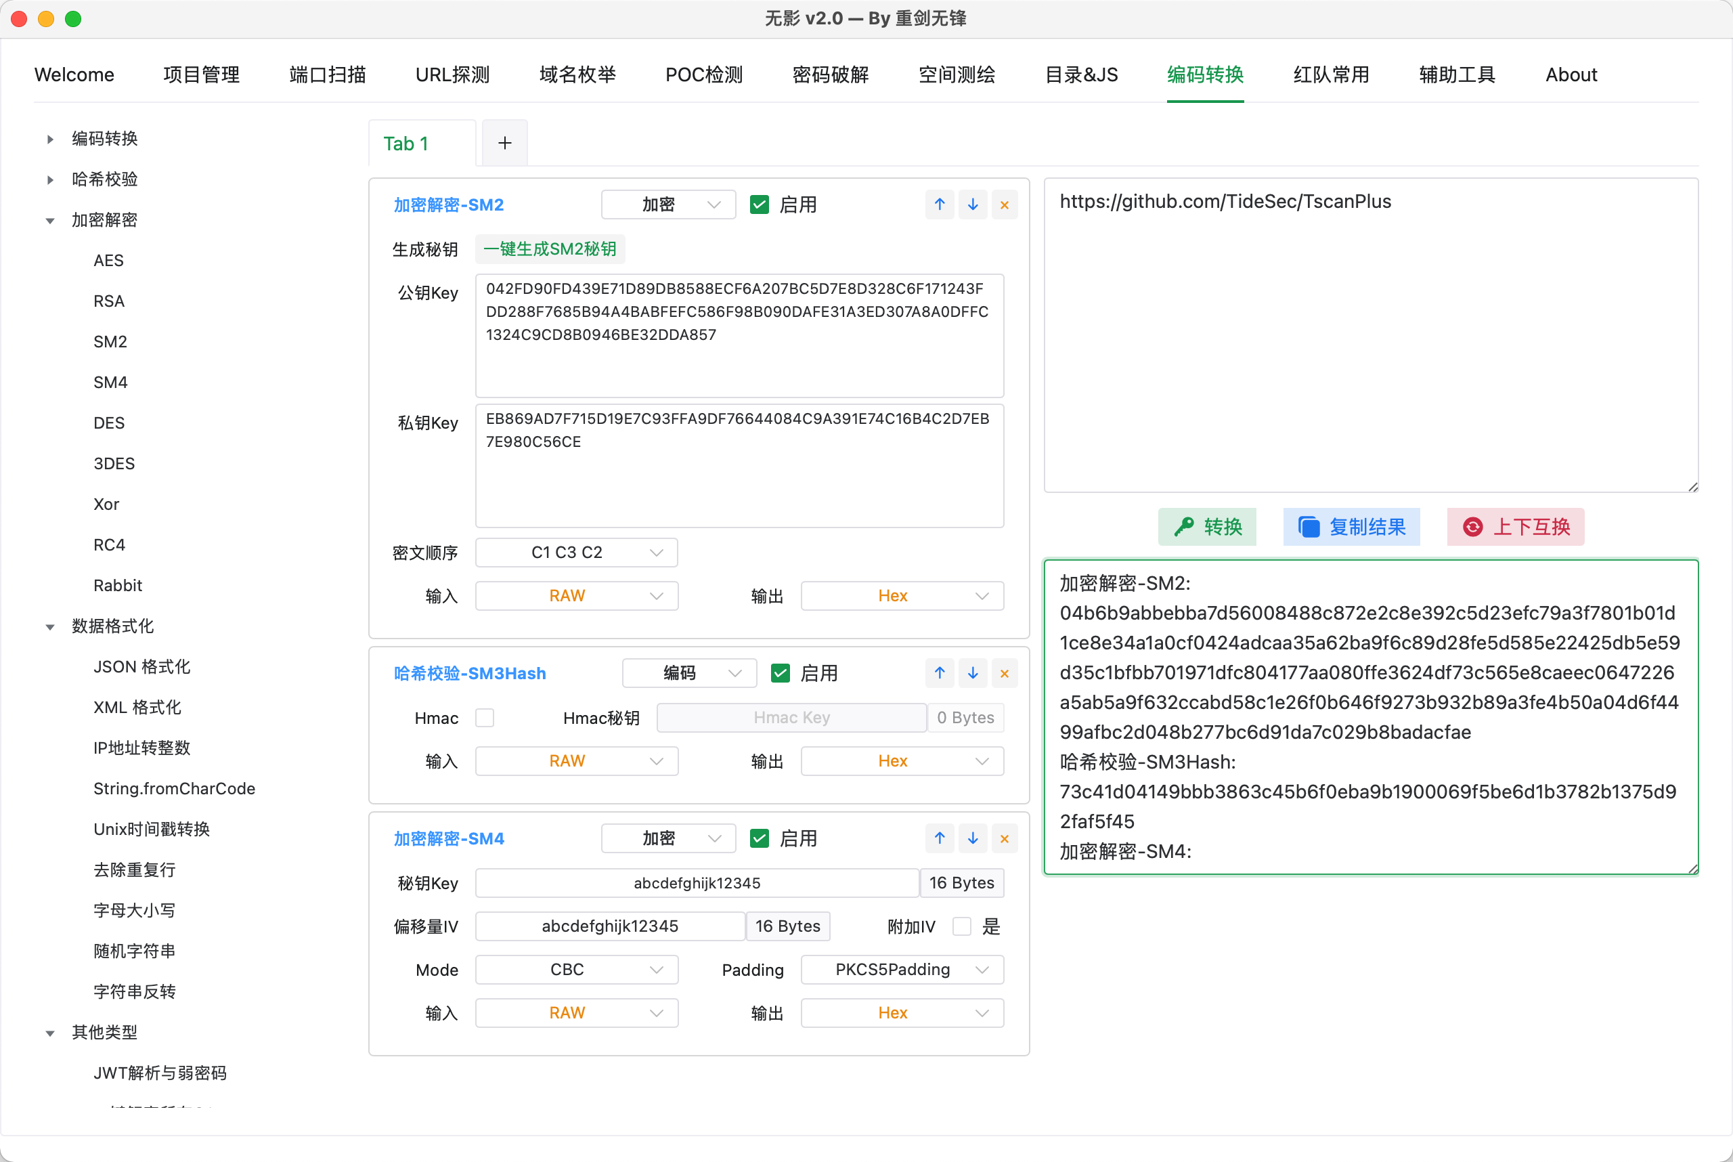Disable the SM2 启用 checkbox
This screenshot has width=1733, height=1162.
pos(759,205)
